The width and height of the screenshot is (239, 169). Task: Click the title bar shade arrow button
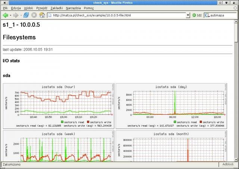coord(227,3)
